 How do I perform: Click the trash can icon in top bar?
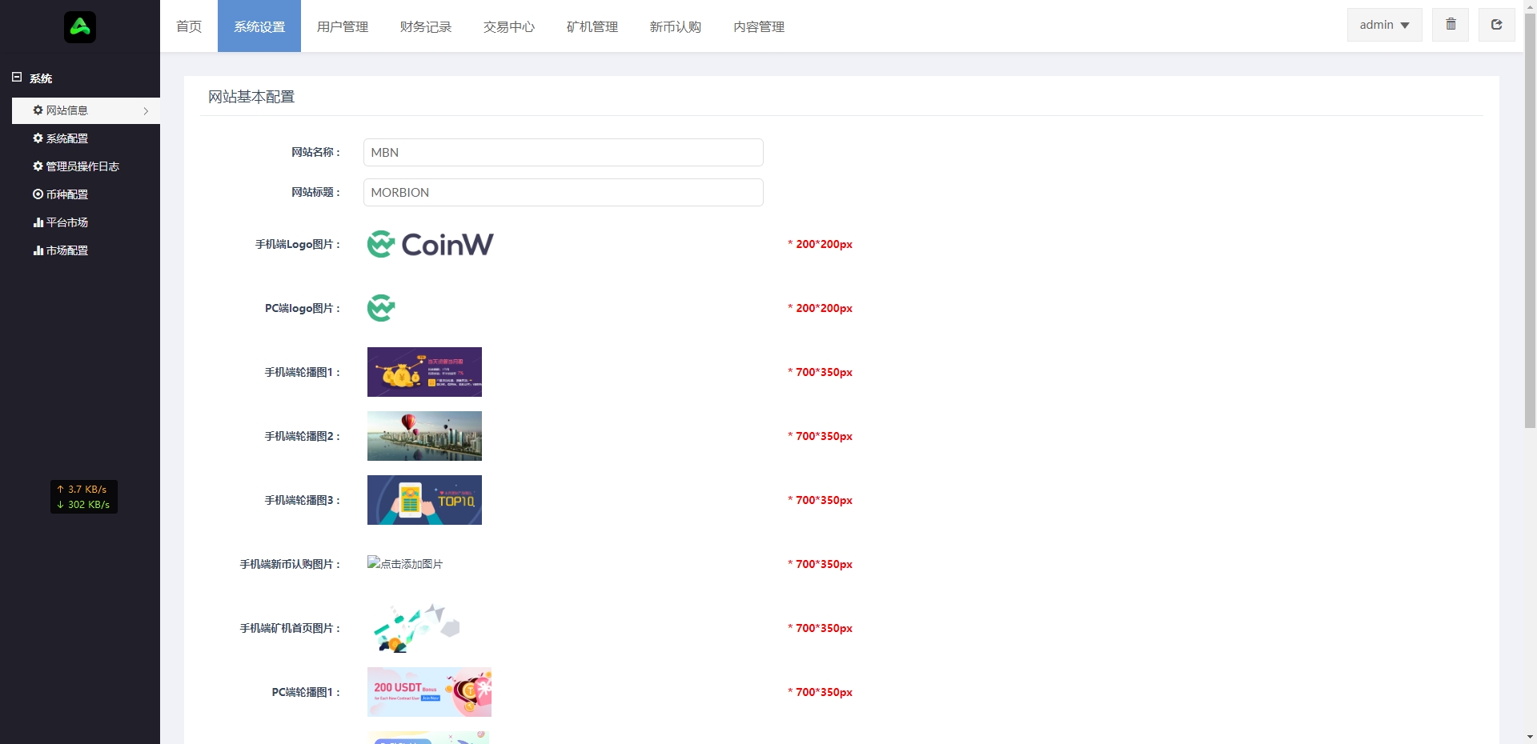click(1451, 25)
